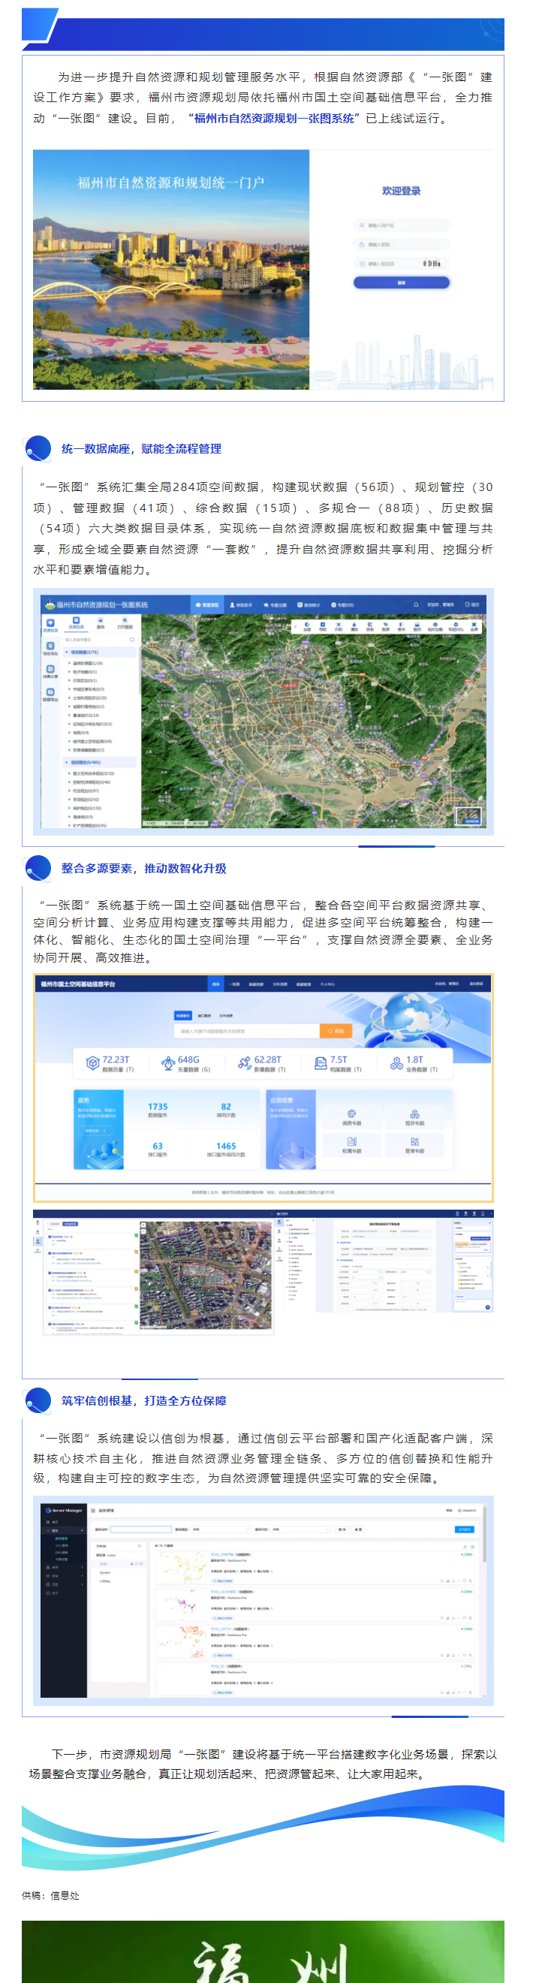Open the 调查专题 globe icon tile
The height and width of the screenshot is (1983, 539).
click(x=351, y=1114)
